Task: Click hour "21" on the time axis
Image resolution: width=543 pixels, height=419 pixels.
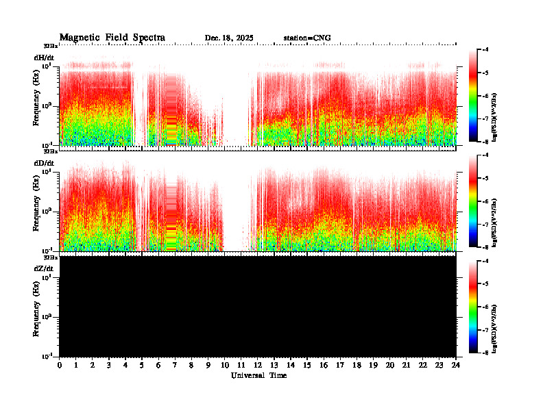Action: [407, 365]
